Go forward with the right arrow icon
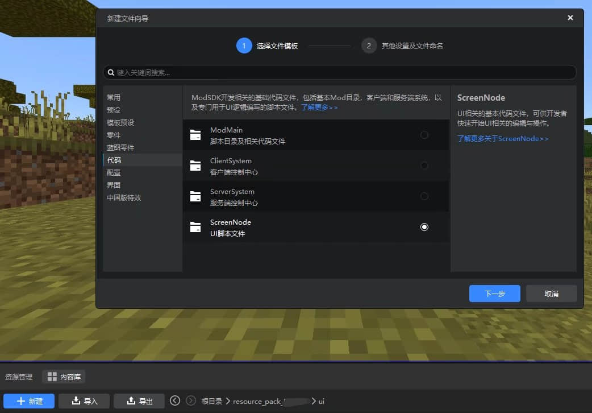592x413 pixels. point(191,400)
